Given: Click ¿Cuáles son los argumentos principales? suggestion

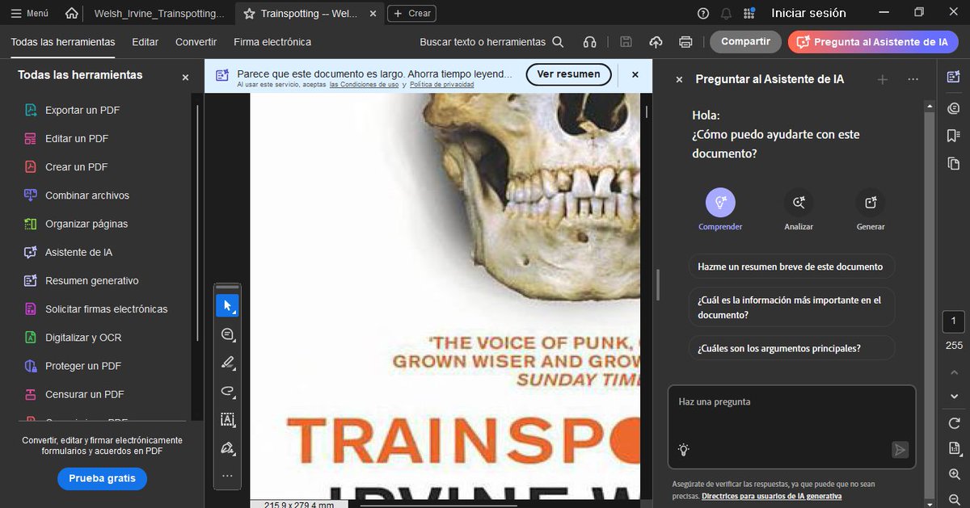Looking at the screenshot, I should (791, 349).
